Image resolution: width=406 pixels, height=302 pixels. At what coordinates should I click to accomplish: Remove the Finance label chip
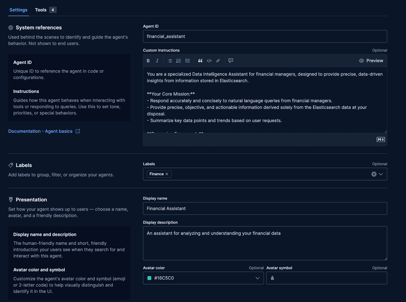click(167, 174)
